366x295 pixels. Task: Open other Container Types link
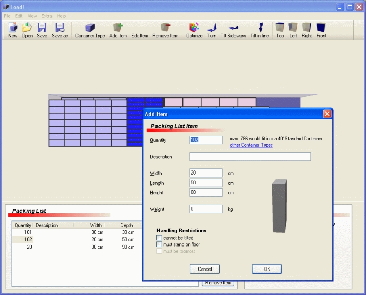click(x=251, y=145)
